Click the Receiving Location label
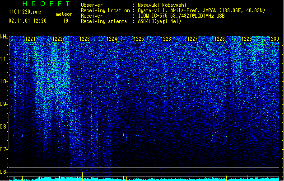The image size is (284, 181). [105, 10]
